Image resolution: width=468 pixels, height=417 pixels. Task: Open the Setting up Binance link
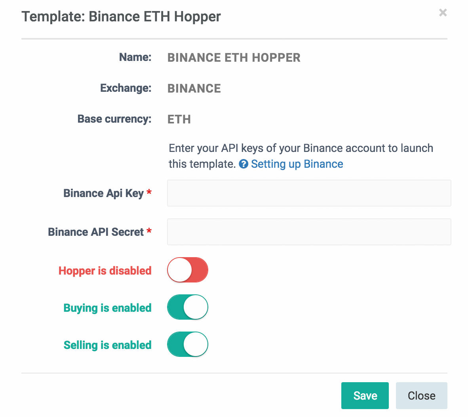[297, 164]
